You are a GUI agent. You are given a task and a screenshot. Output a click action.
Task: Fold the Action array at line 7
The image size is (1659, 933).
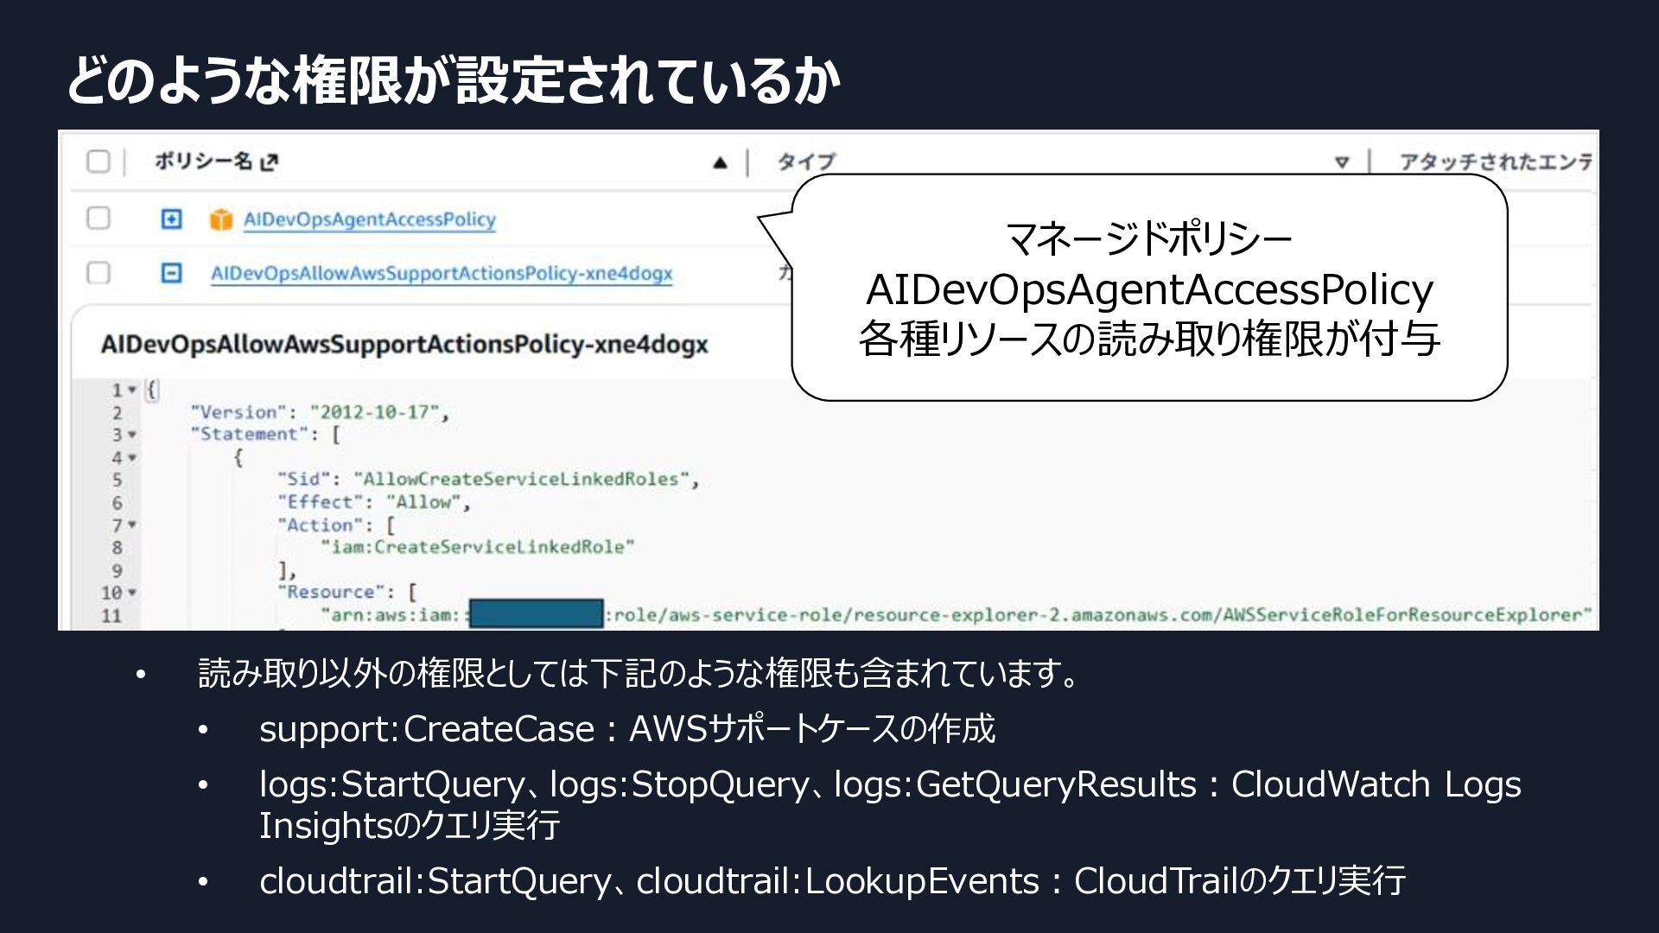(132, 524)
